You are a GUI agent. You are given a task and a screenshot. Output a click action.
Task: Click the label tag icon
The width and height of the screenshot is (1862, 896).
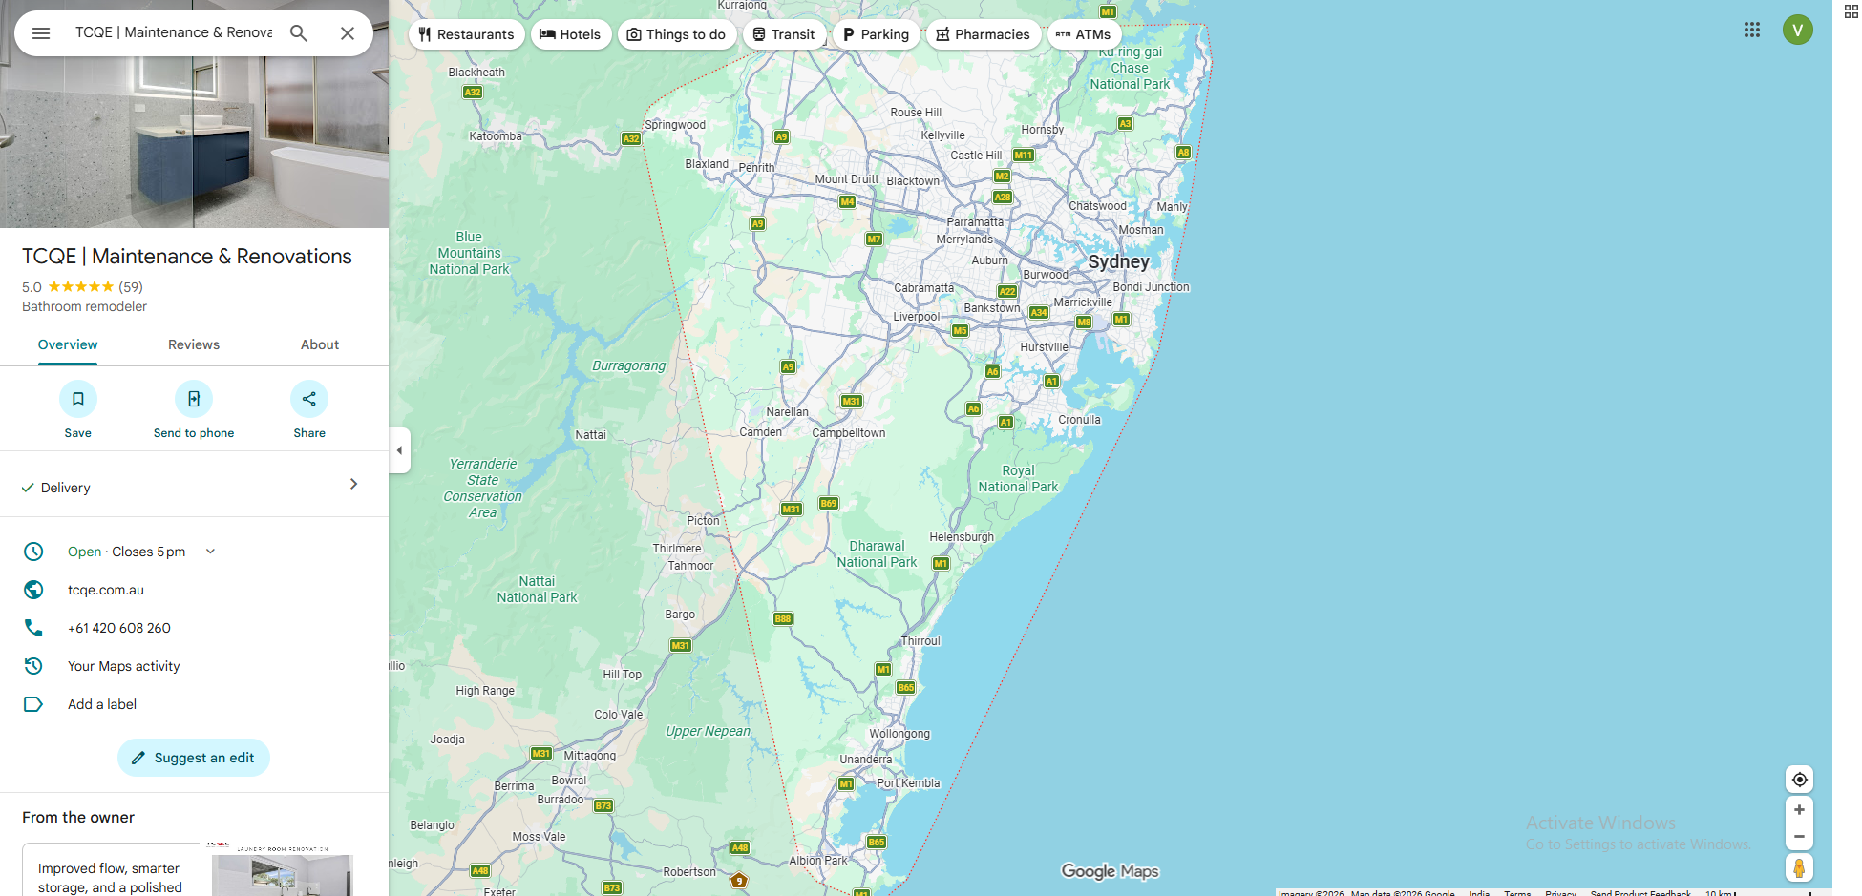pyautogui.click(x=33, y=704)
